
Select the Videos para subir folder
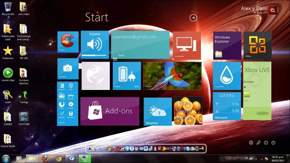8,32
